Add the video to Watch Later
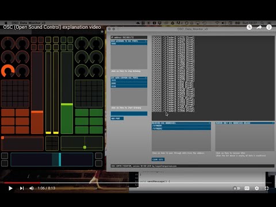This screenshot has width=276, height=207. coord(249,28)
